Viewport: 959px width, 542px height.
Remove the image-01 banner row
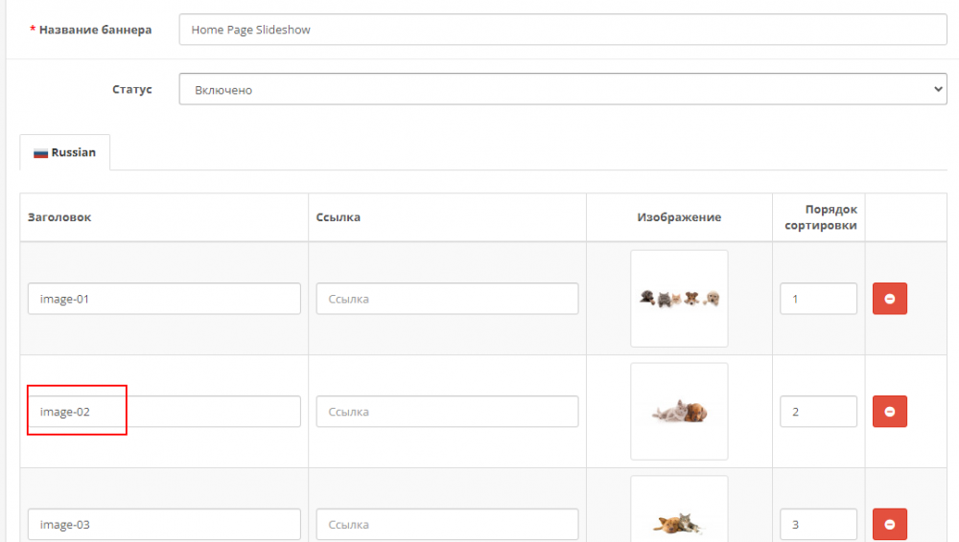889,299
